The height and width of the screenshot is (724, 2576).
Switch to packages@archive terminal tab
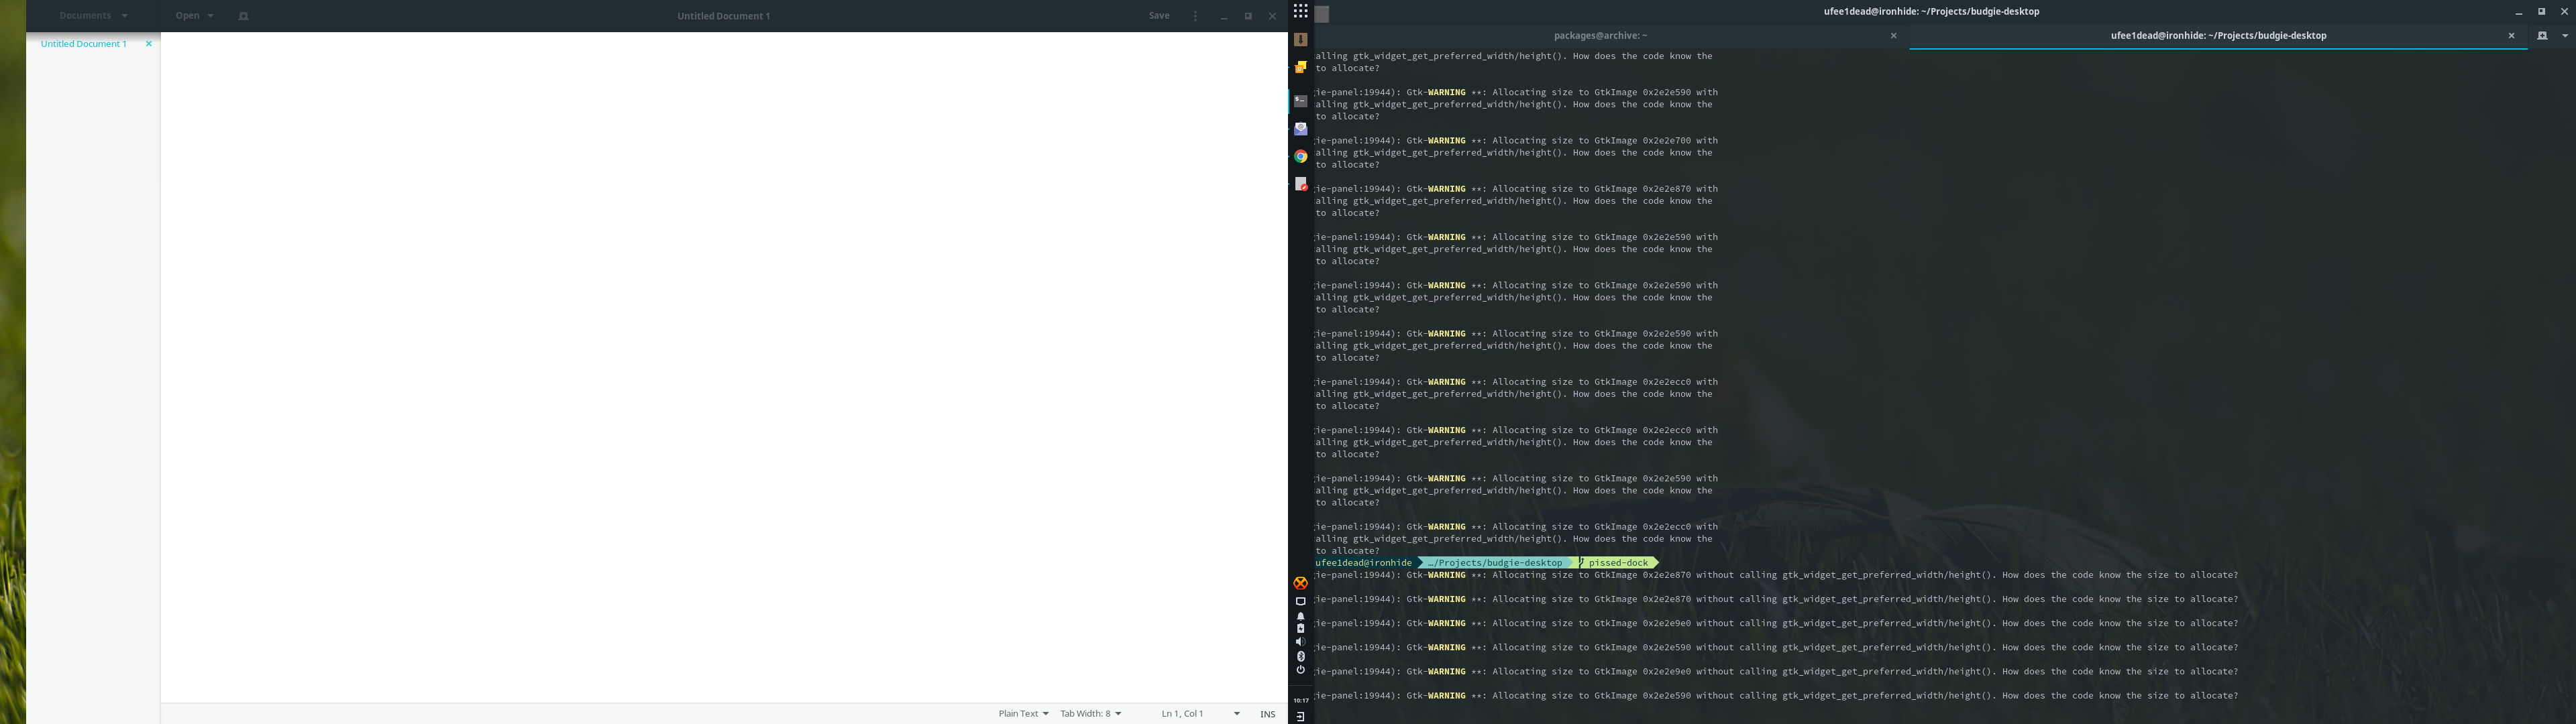[x=1600, y=36]
